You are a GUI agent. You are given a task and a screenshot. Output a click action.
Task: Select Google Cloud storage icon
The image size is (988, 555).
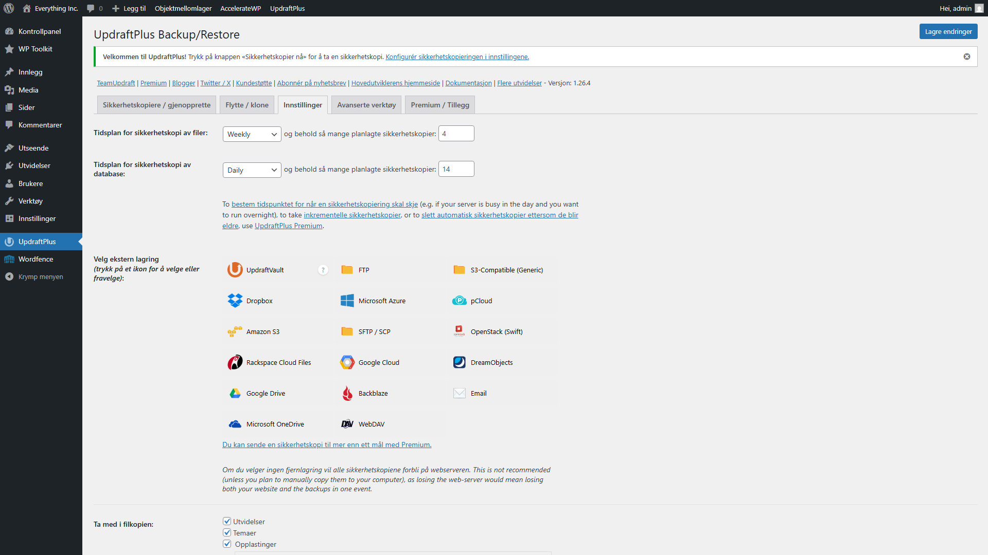pos(347,362)
